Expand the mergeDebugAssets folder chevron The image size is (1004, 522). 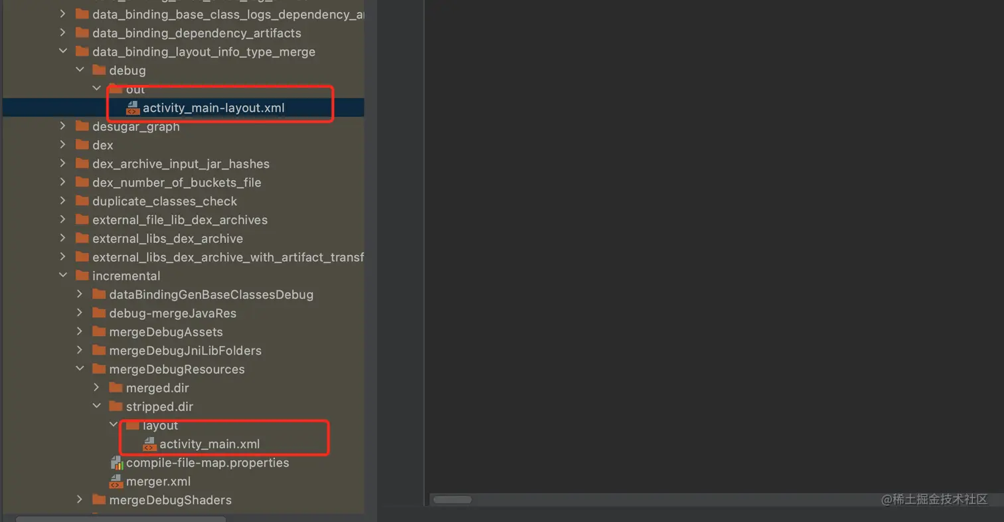coord(80,331)
